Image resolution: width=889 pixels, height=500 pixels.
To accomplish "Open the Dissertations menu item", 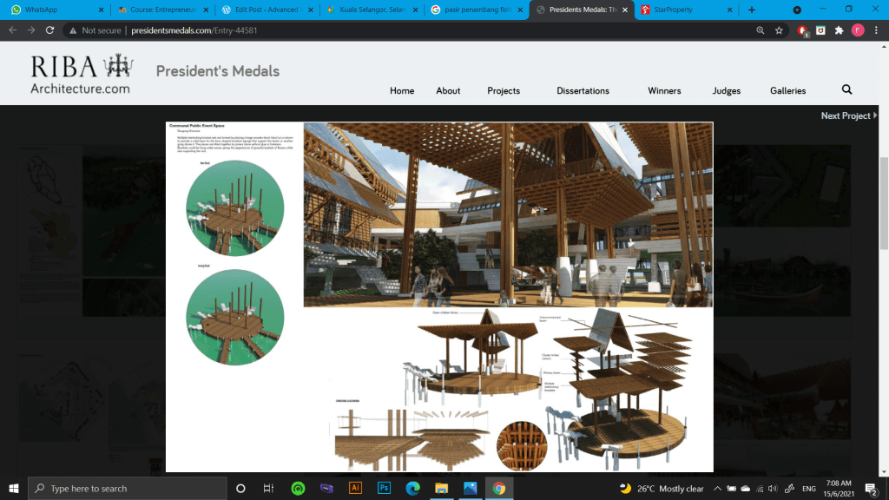I will pyautogui.click(x=583, y=90).
